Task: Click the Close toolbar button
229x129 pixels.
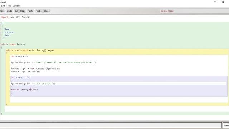Action: click(47, 11)
